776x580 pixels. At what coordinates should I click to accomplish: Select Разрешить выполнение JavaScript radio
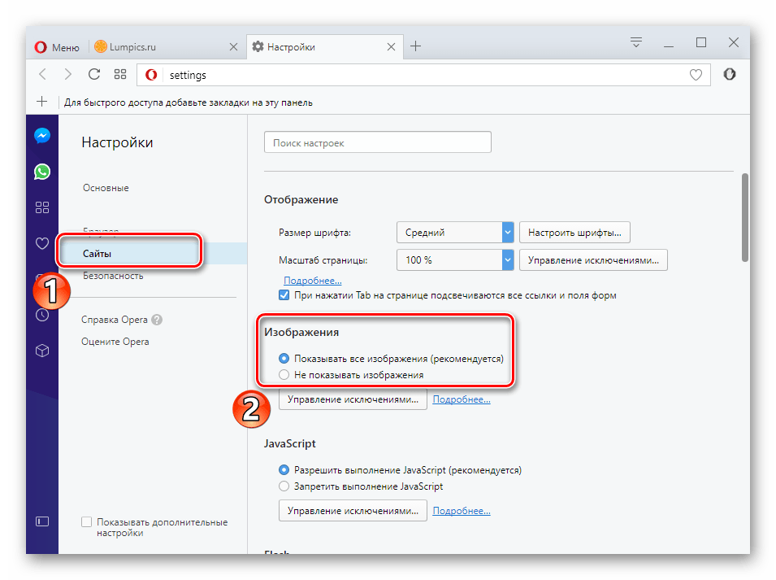pos(284,469)
